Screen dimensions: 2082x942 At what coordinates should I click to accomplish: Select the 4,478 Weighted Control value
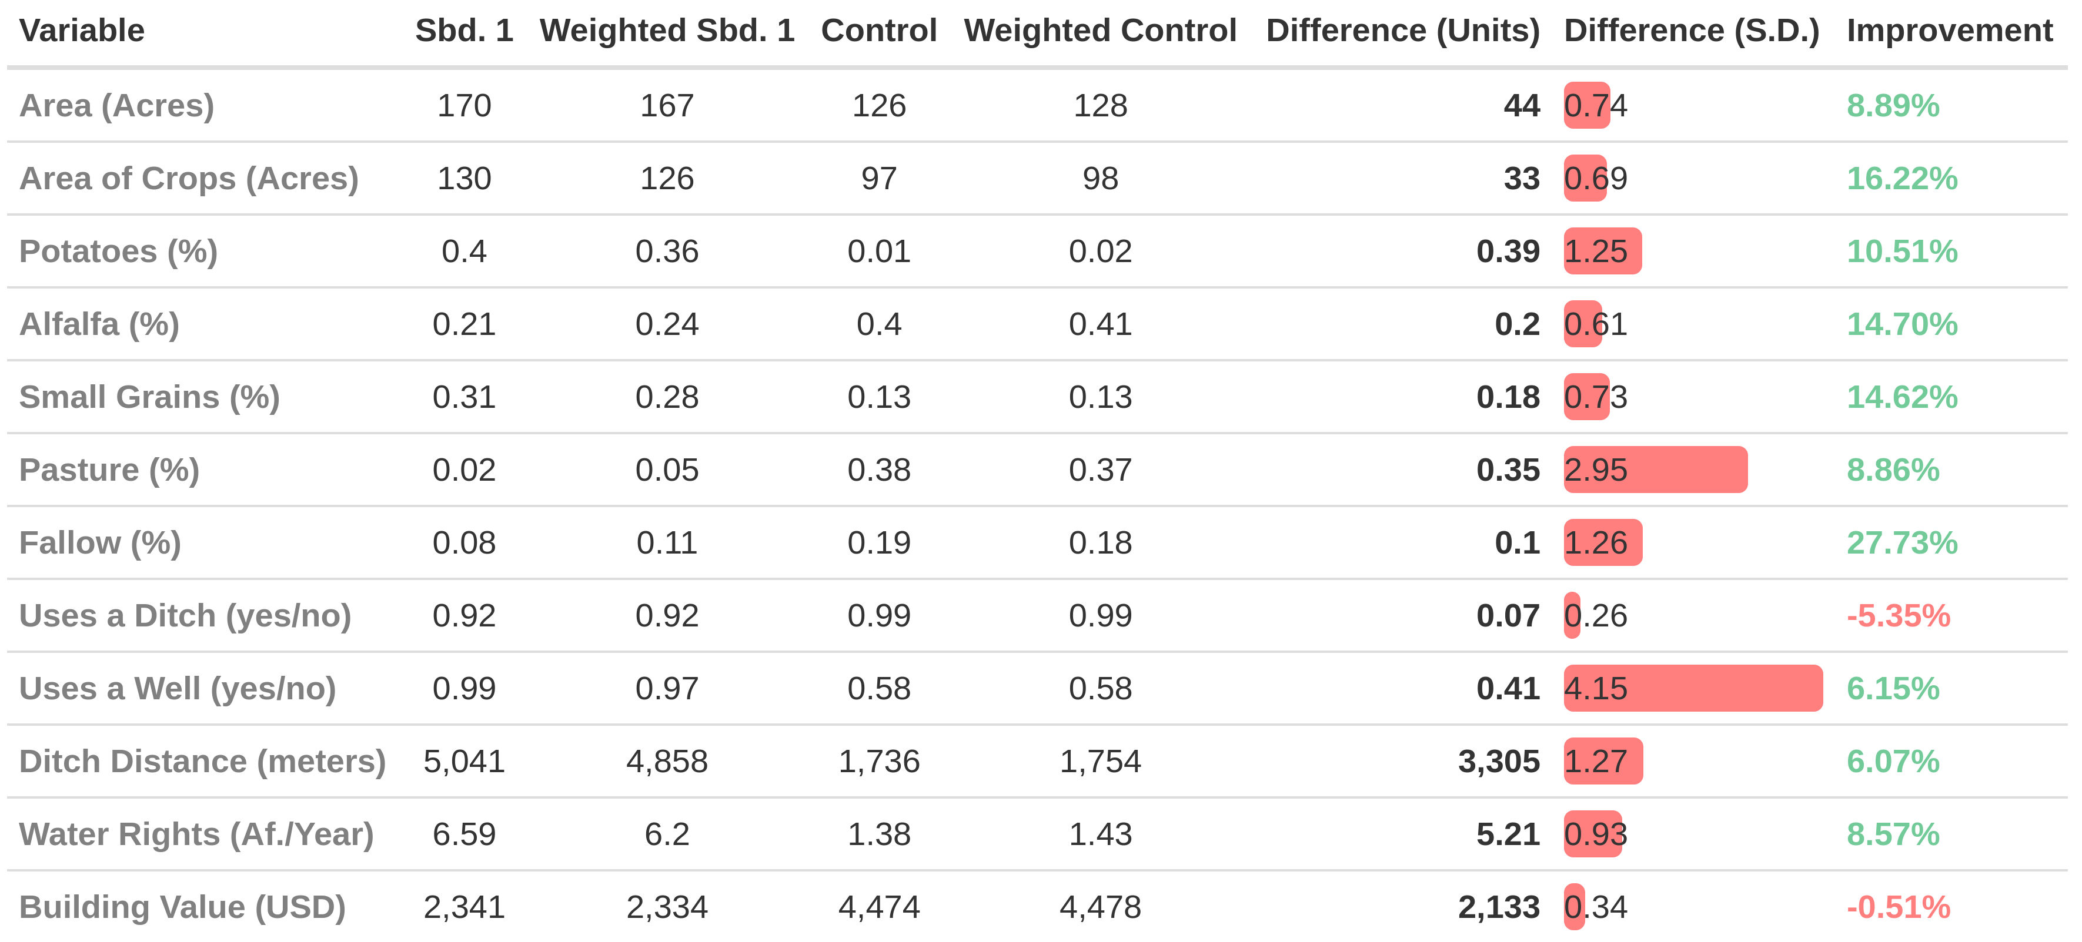pyautogui.click(x=1099, y=907)
